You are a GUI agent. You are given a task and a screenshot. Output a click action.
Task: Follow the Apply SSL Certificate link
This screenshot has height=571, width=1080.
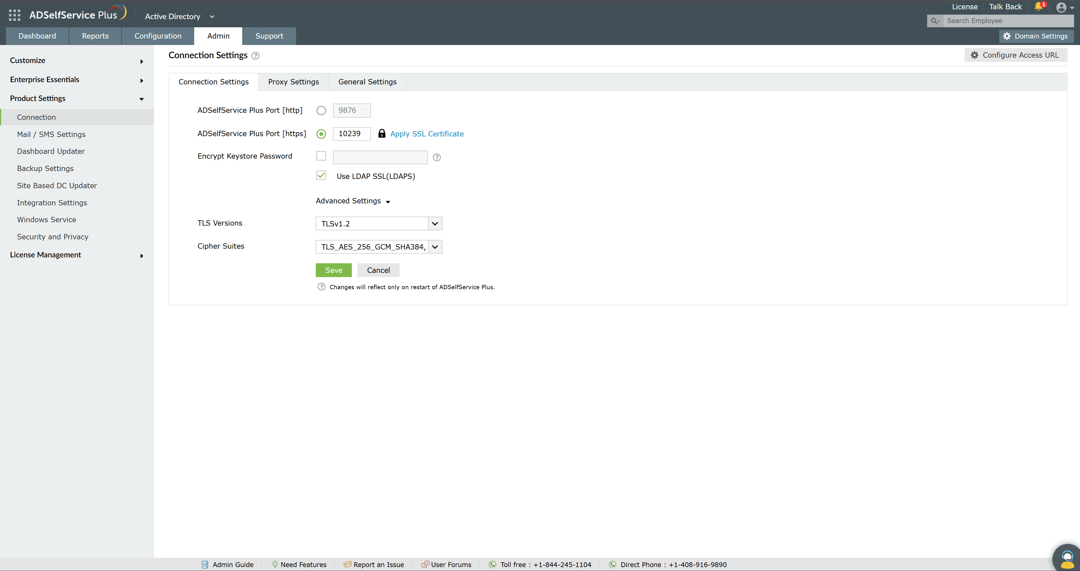tap(427, 134)
